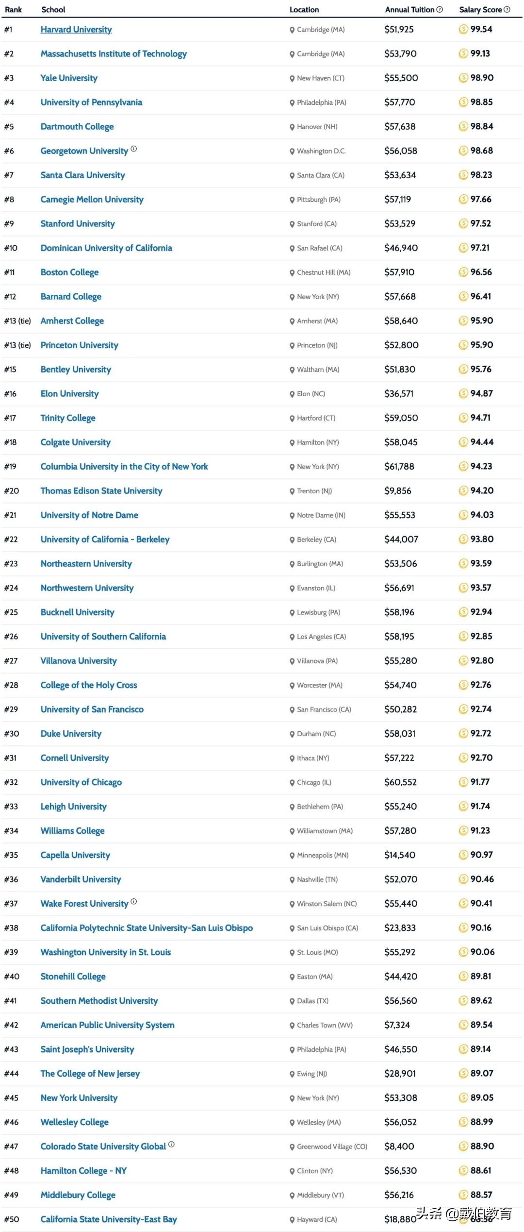Sort by the Rank column header
The image size is (524, 1232).
point(14,9)
